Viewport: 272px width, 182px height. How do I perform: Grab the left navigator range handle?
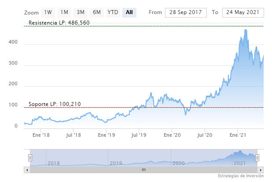[x=30, y=157]
